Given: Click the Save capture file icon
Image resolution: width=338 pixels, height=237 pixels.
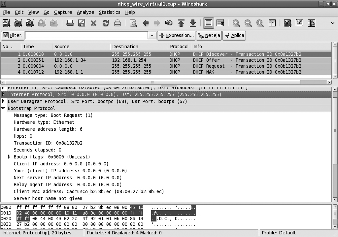Looking at the screenshot, I should (82, 23).
